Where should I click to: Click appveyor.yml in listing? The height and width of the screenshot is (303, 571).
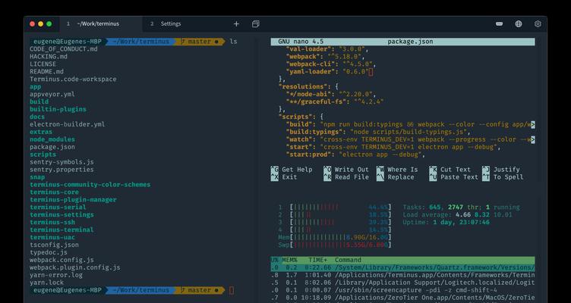click(52, 94)
